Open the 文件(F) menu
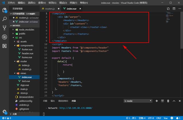This screenshot has height=120, width=183. click(x=11, y=3)
